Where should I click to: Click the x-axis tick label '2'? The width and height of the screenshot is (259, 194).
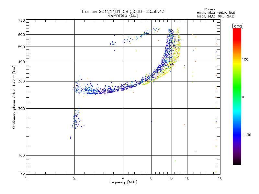point(74,178)
